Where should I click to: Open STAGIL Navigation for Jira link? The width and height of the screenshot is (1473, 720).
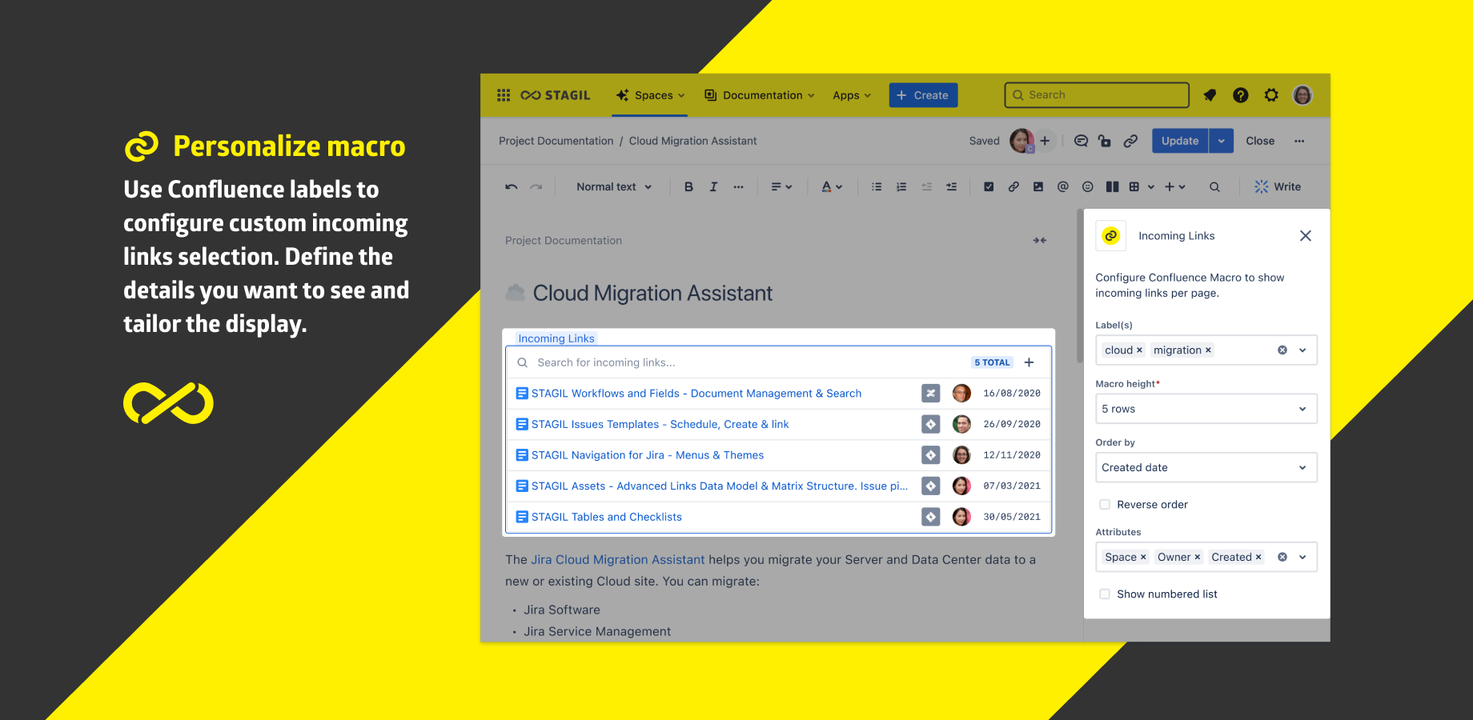coord(647,455)
